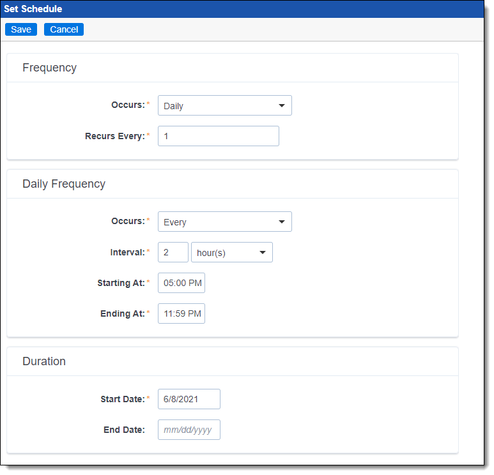Expand the Daily Frequency Occurs dropdown showing Every
Image resolution: width=494 pixels, height=475 pixels.
(224, 222)
